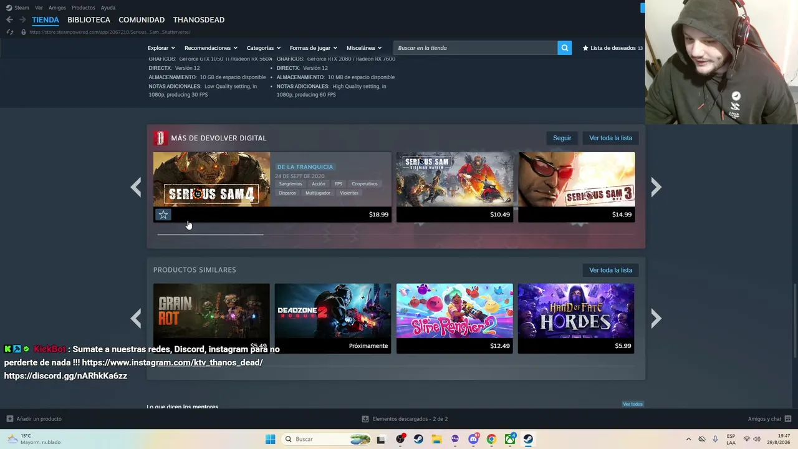Show hidden system tray icons chevron
Viewport: 798px width, 449px height.
coord(688,439)
